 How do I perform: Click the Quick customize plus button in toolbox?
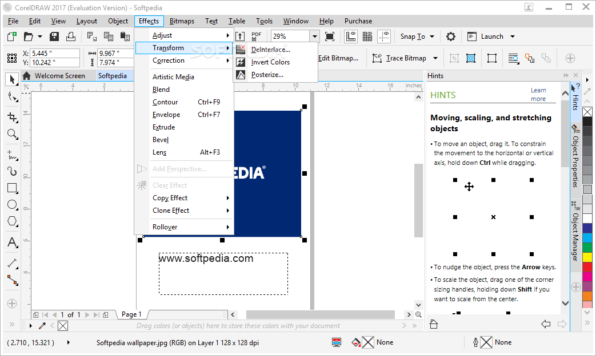(12, 304)
